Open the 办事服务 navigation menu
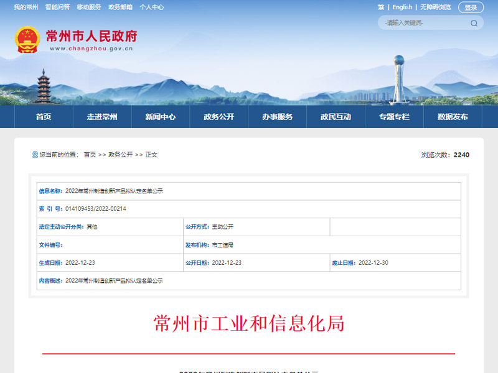This screenshot has height=373, width=498. (x=278, y=117)
